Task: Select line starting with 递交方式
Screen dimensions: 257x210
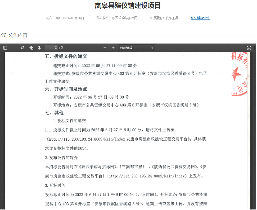Action: pyautogui.click(x=130, y=74)
